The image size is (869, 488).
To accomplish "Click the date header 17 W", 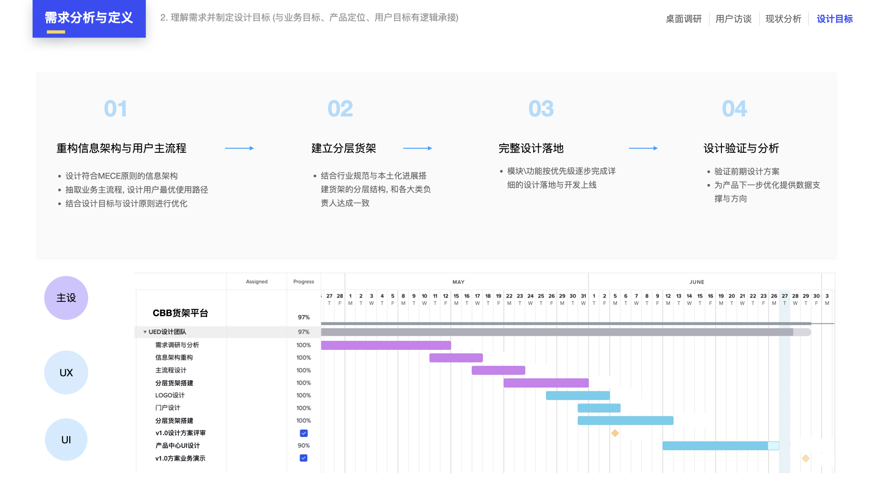I will pos(477,299).
